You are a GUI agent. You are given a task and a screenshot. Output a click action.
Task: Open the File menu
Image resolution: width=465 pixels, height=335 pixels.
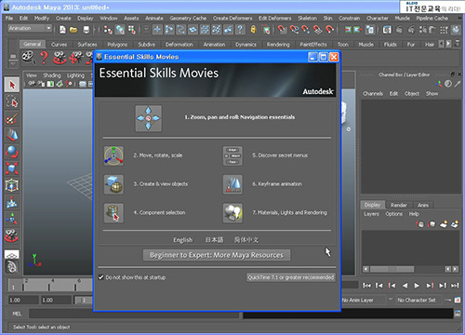9,18
